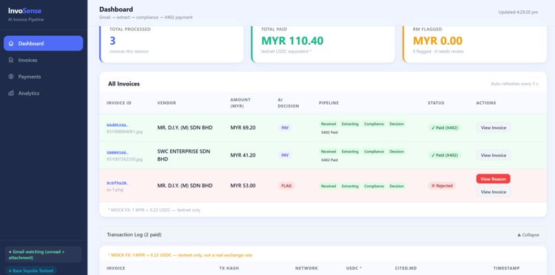View Invoice for MYR 69.20 row
Screen dimensions: 555x275
(x=494, y=128)
